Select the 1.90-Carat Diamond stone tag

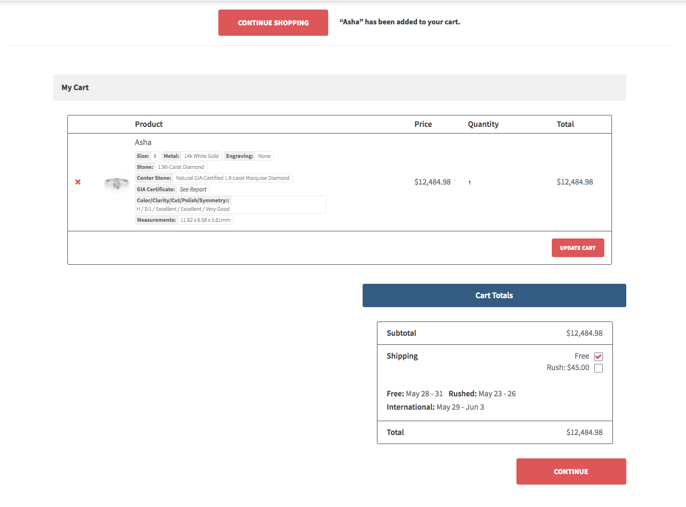(181, 167)
